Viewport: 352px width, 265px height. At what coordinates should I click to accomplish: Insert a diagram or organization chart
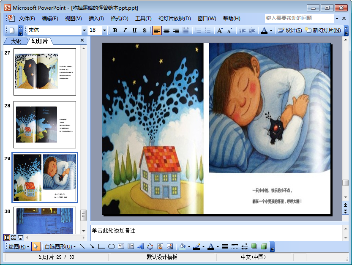150,246
